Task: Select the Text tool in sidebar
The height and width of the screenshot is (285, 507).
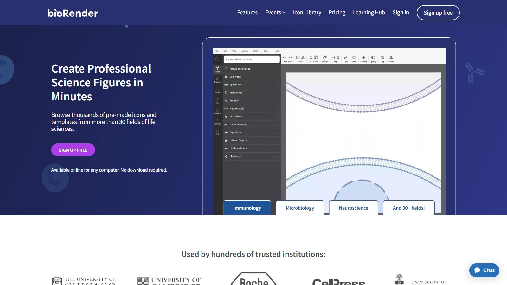Action: 217,101
